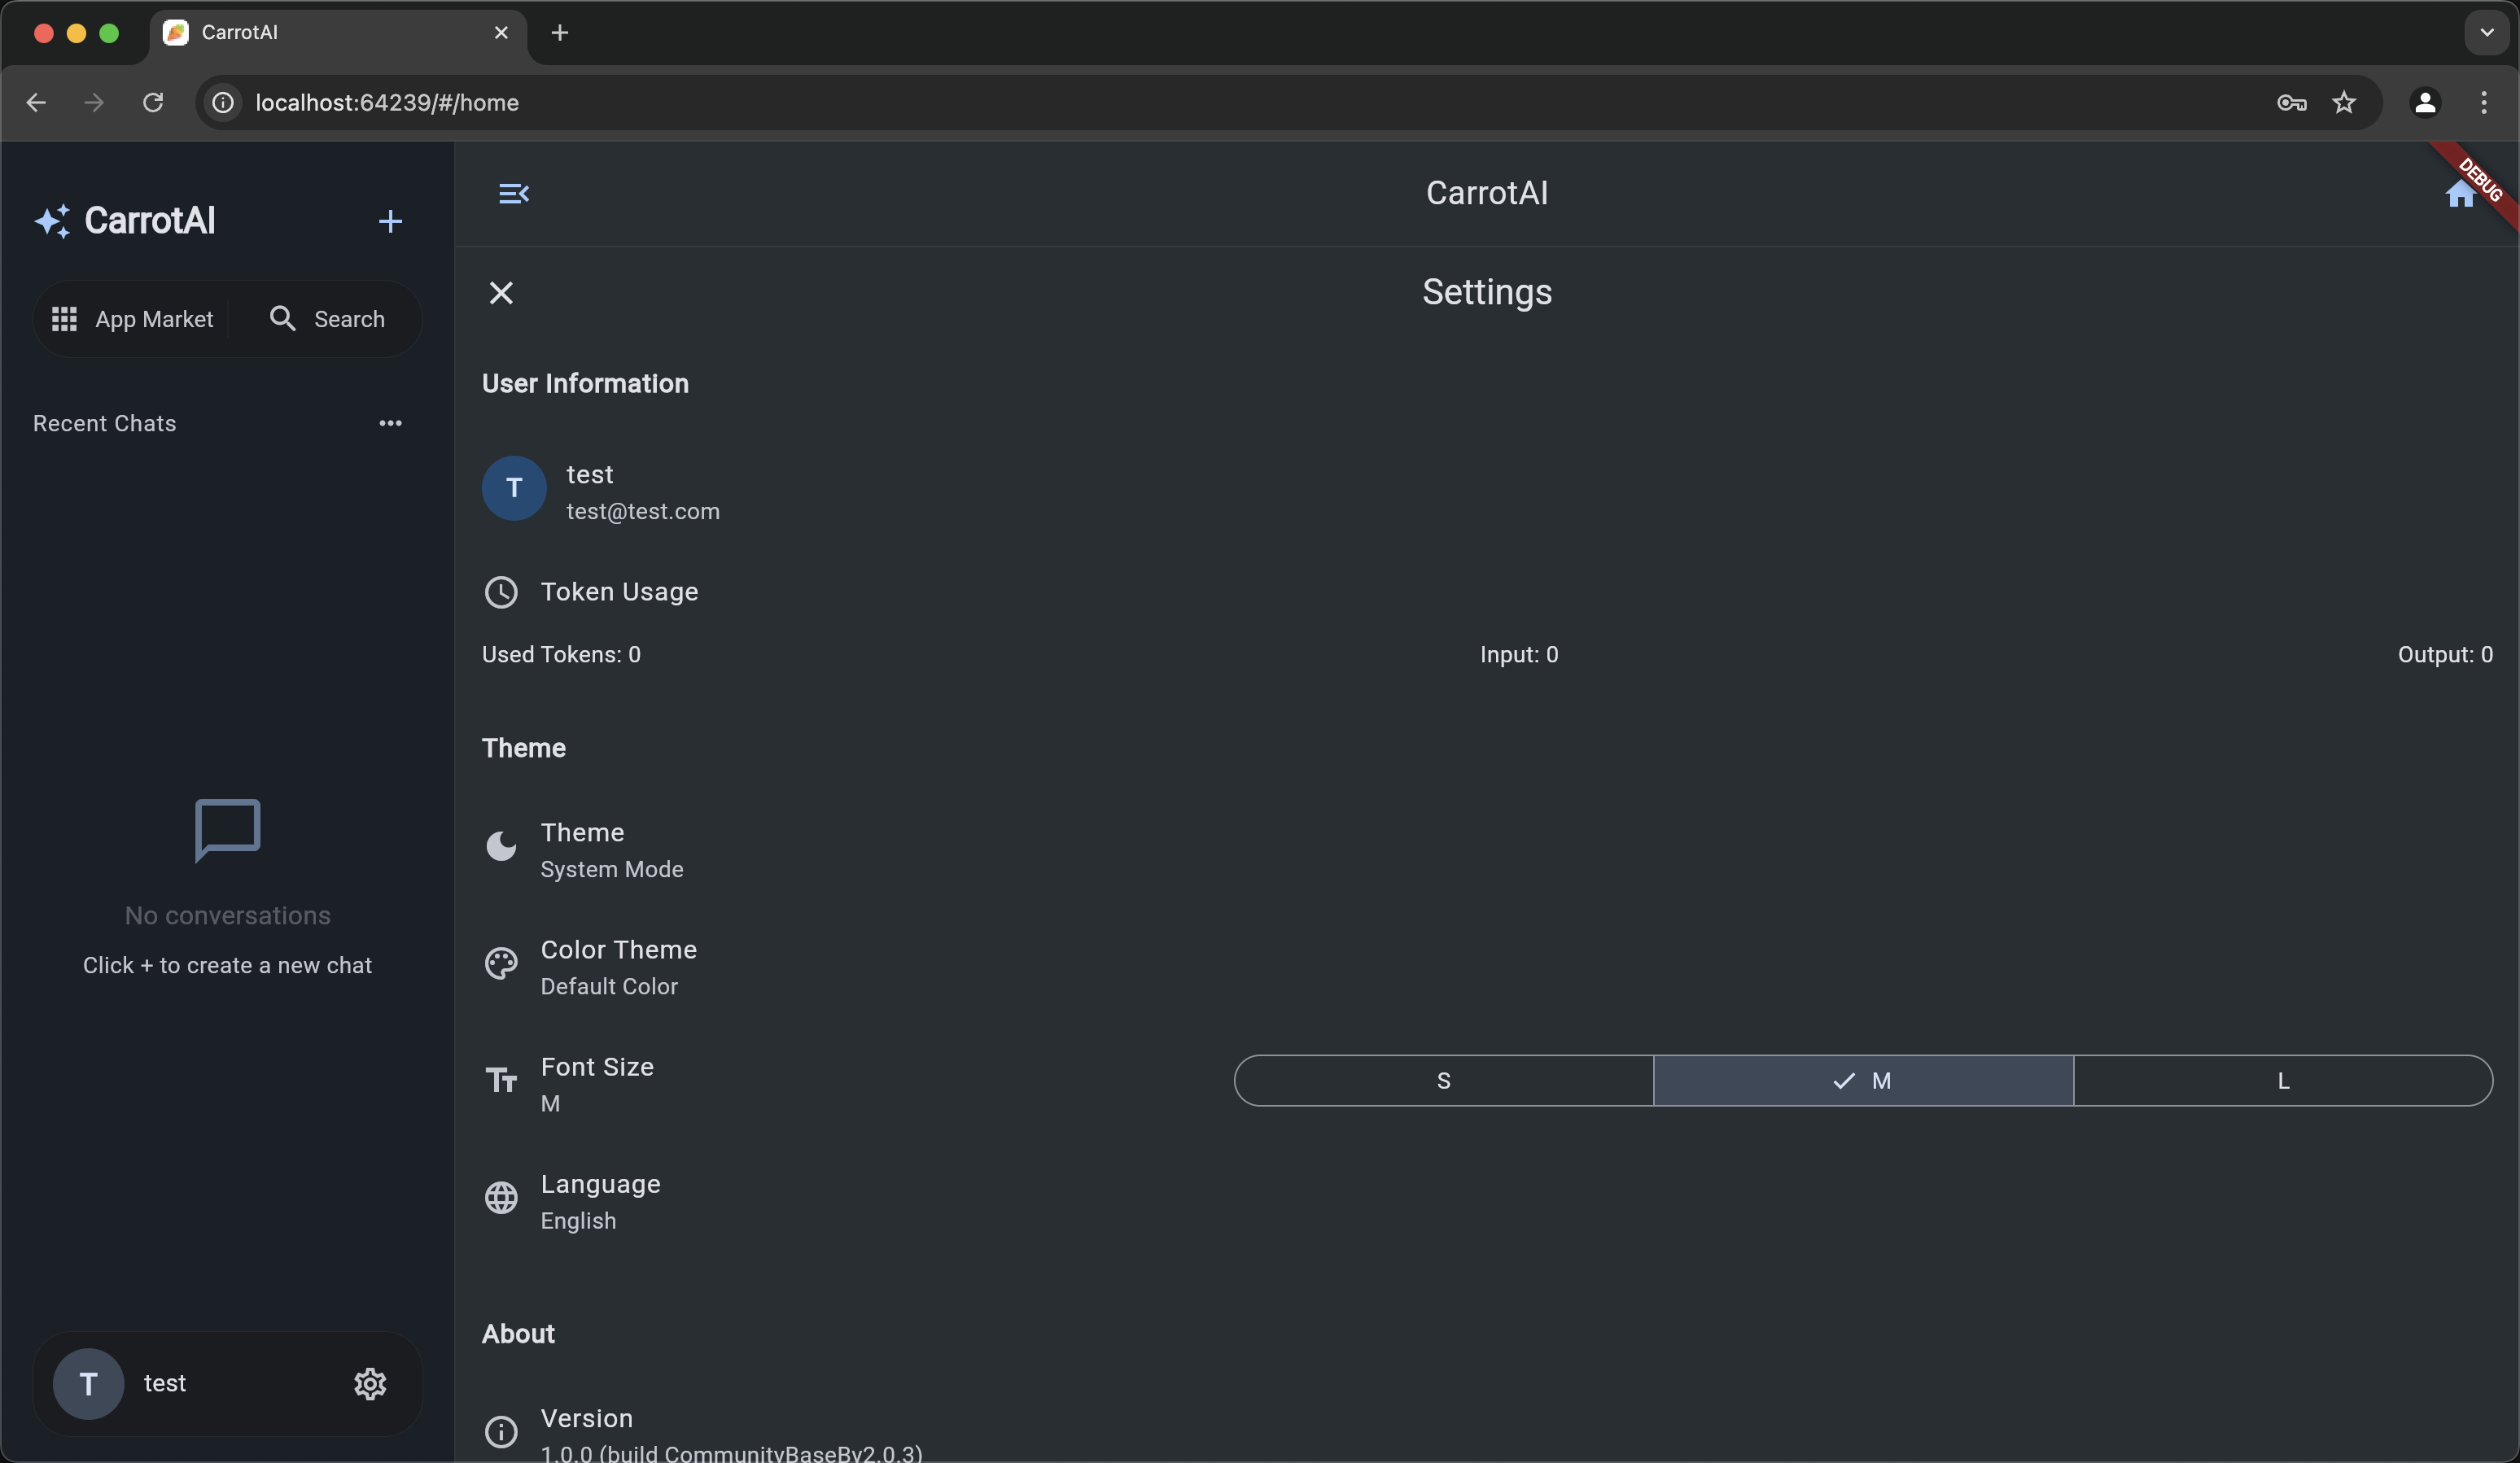Start new chat with plus icon
This screenshot has height=1463, width=2520.
(390, 221)
